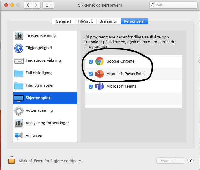Select Talegjenkjenning in the sidebar
This screenshot has height=170, width=200.
41,35
